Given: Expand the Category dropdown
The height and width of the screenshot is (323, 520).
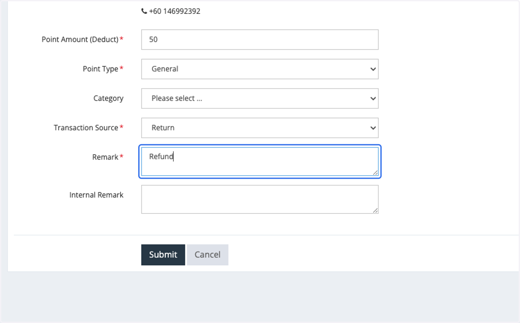Looking at the screenshot, I should click(x=260, y=98).
